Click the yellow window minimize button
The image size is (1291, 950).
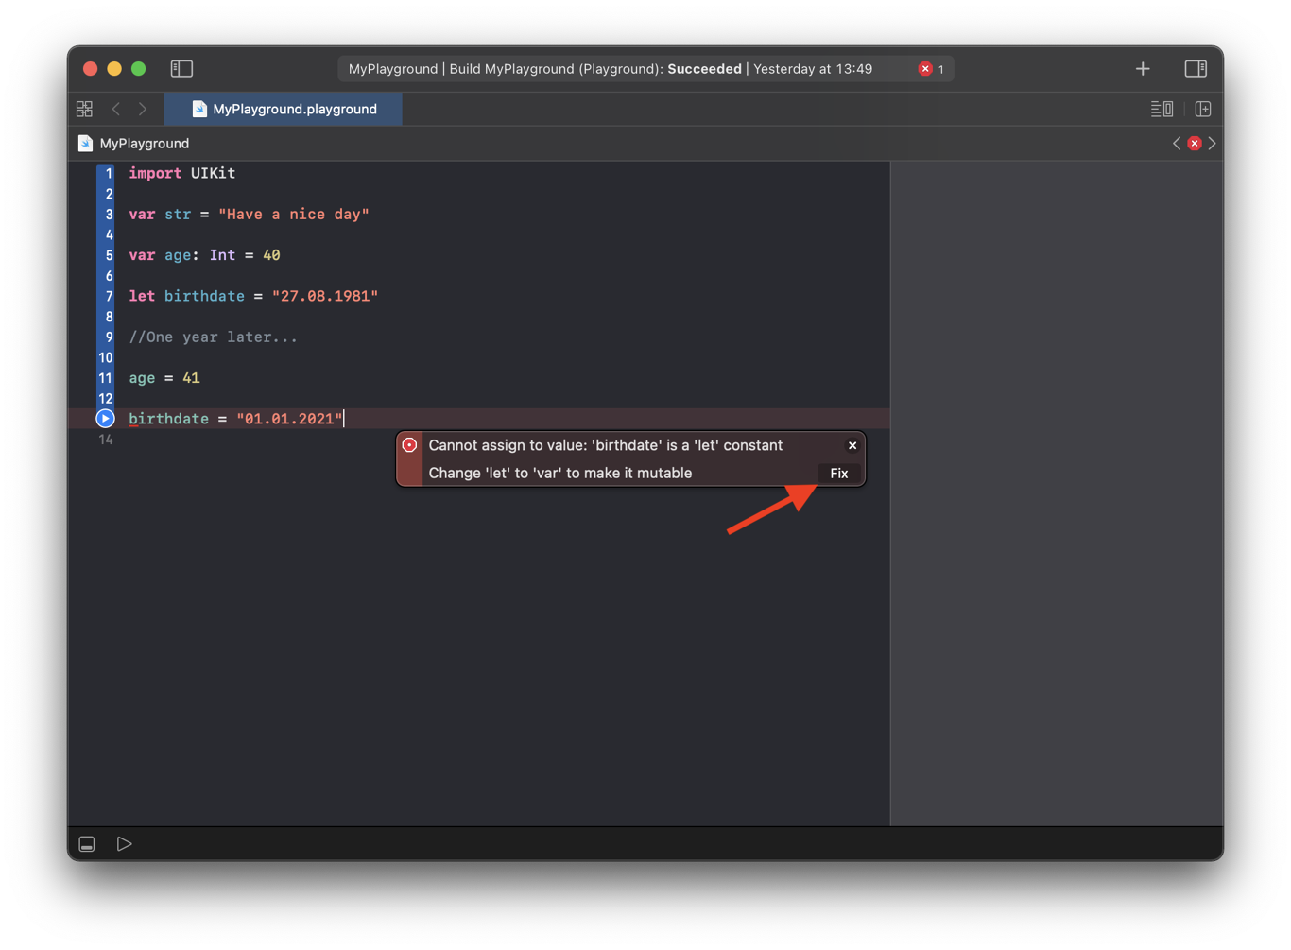[x=114, y=68]
